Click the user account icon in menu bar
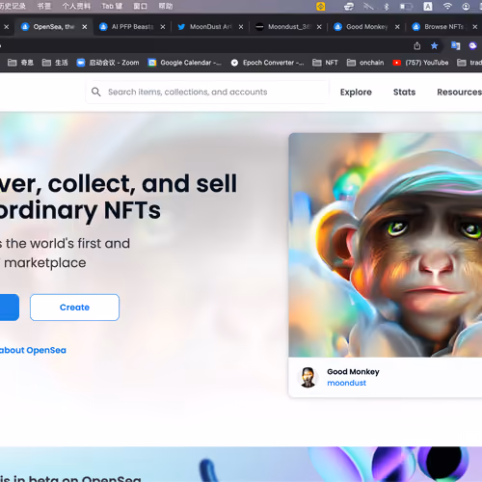Viewport: 482px width, 482px height. (466, 7)
